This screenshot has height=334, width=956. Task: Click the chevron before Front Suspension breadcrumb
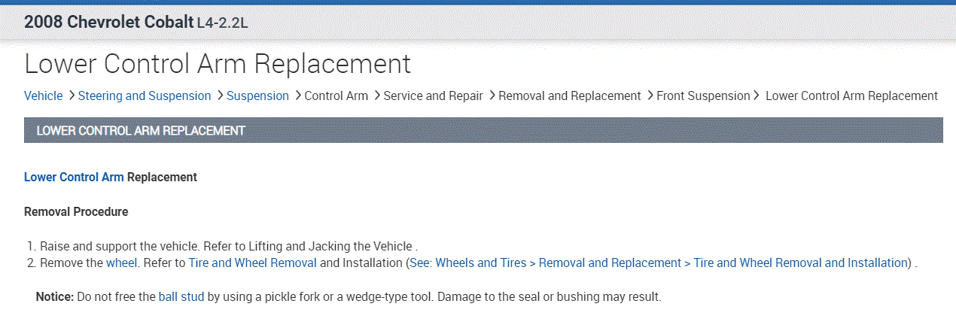click(650, 96)
